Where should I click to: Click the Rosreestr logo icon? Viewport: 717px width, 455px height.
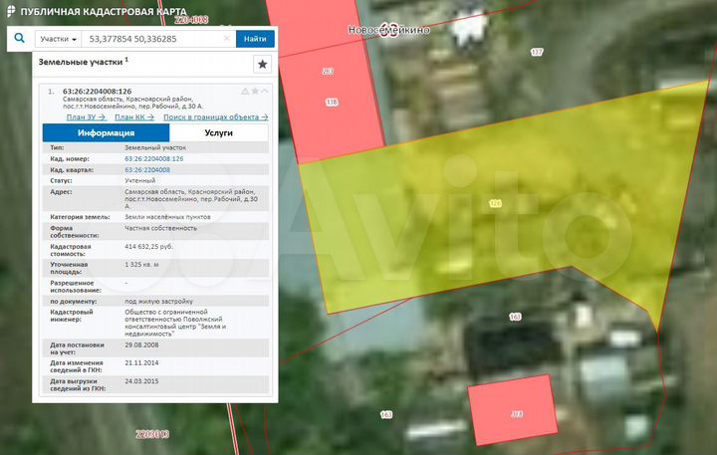tap(9, 10)
